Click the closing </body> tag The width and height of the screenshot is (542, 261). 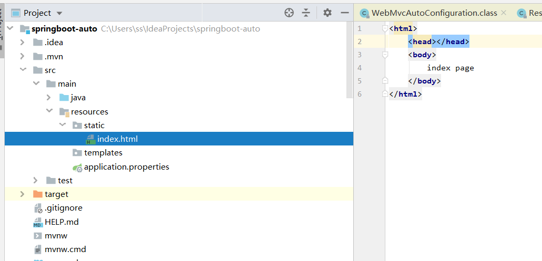click(424, 81)
